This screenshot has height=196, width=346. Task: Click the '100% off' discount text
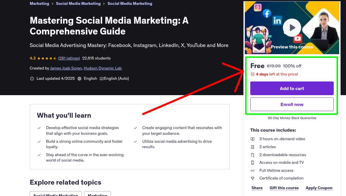click(292, 66)
